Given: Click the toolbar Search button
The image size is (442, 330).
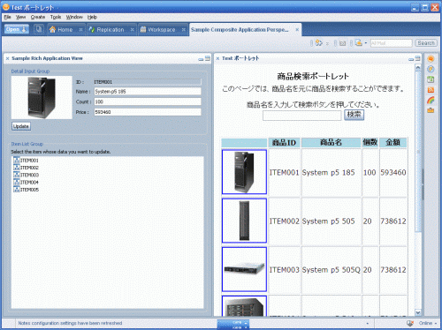Looking at the screenshot, I should pos(426,43).
